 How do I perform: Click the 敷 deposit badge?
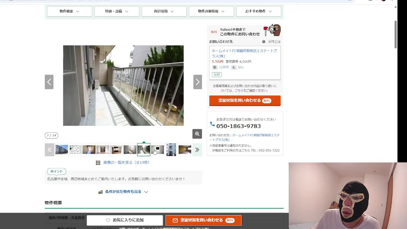[x=215, y=67]
